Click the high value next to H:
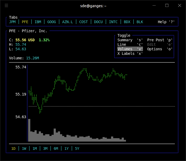 pos(21,44)
